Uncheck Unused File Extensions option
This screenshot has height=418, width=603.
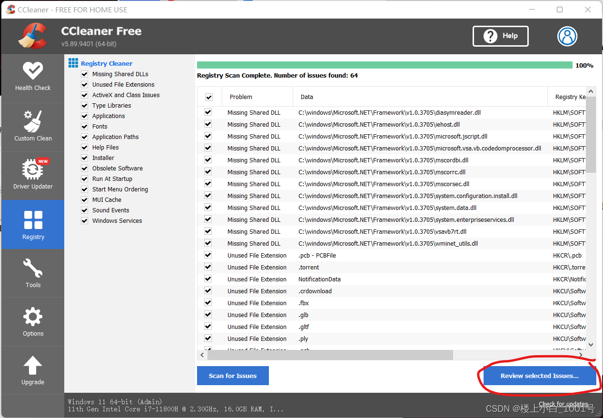pos(85,85)
